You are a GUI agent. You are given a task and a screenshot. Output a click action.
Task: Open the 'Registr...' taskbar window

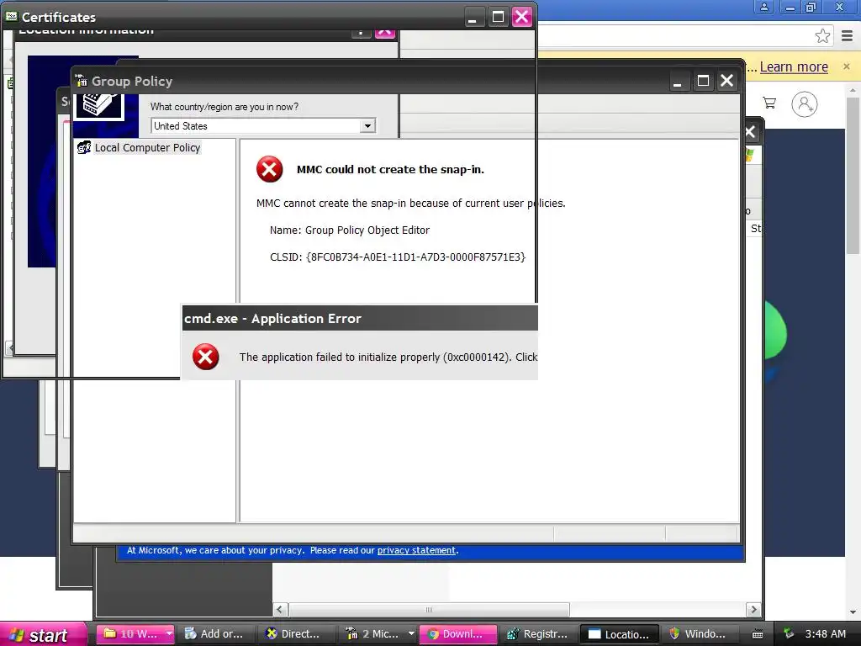coord(538,634)
